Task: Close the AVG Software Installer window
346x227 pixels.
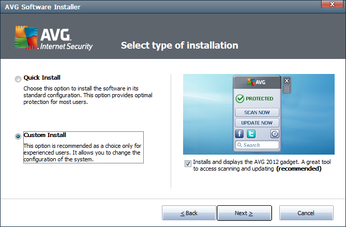Action: 332,4
